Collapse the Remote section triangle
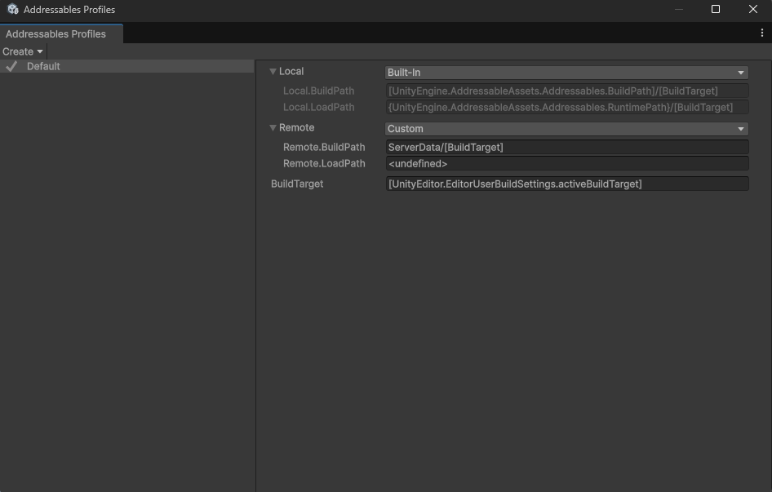 [x=273, y=127]
